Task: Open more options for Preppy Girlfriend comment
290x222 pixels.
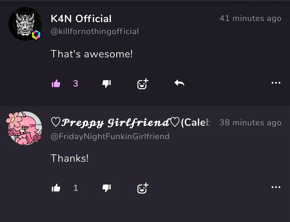Action: (x=276, y=187)
